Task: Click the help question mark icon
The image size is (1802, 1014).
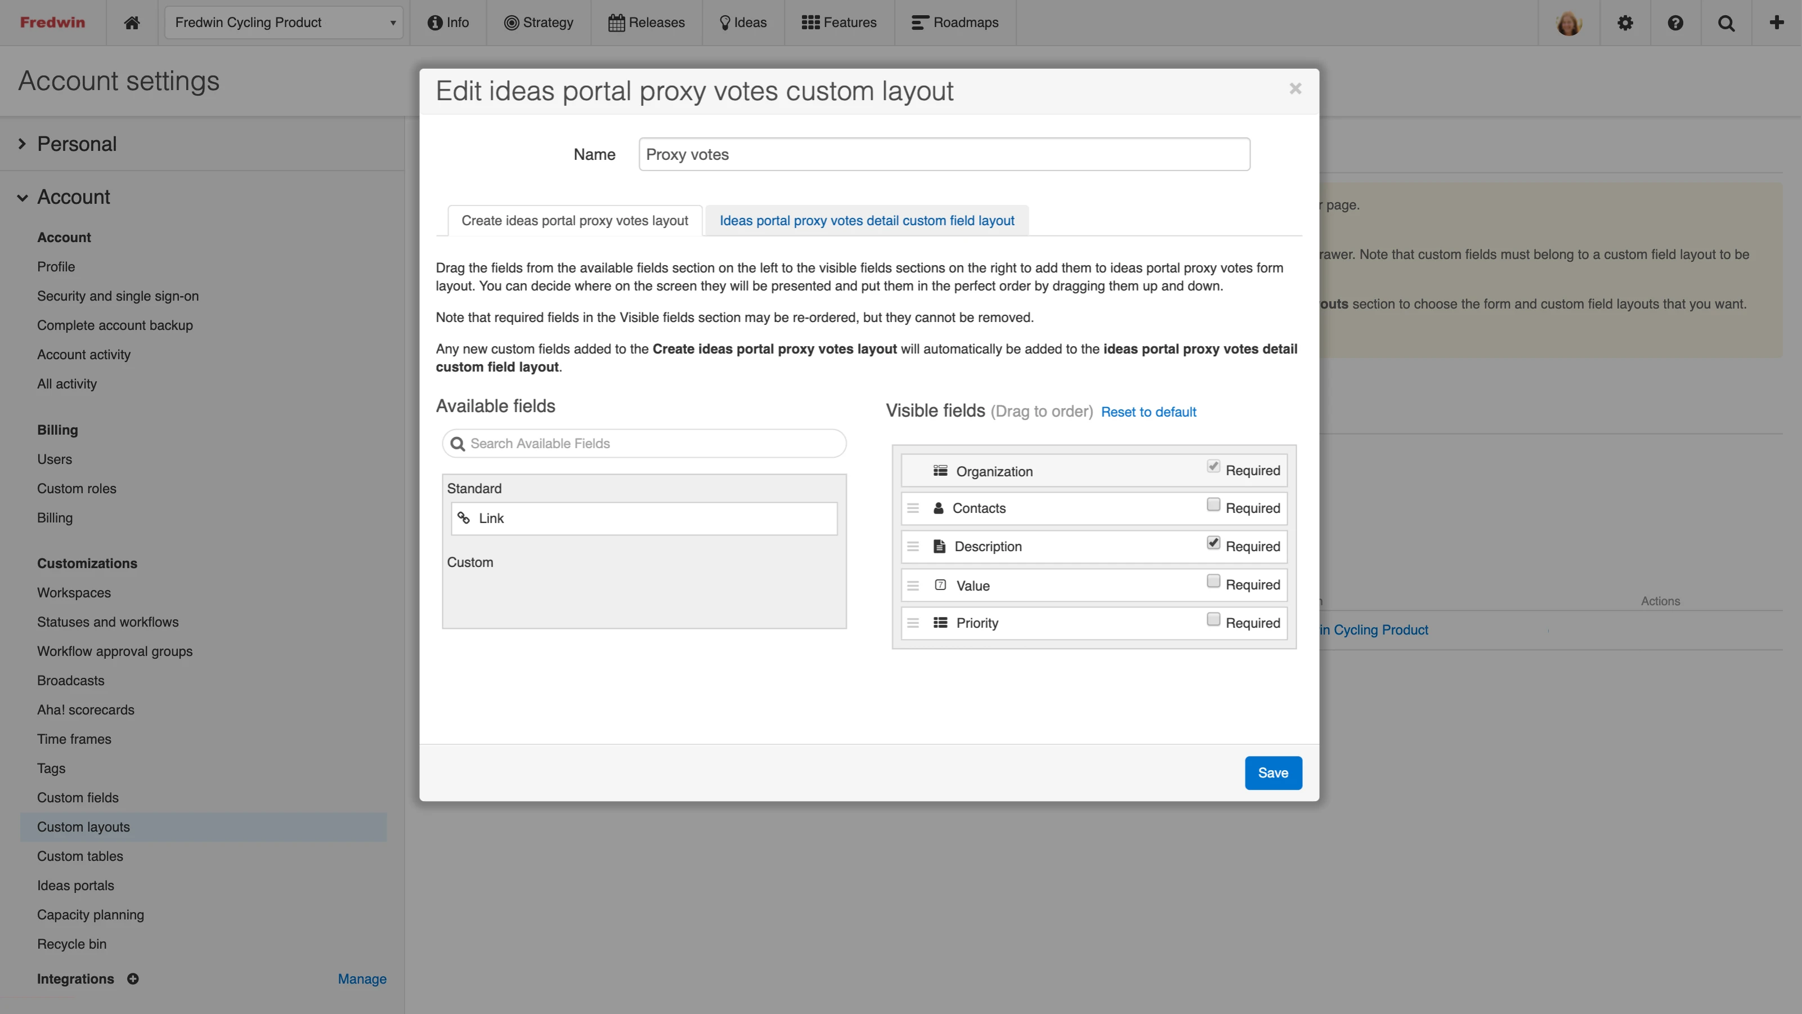Action: point(1675,23)
